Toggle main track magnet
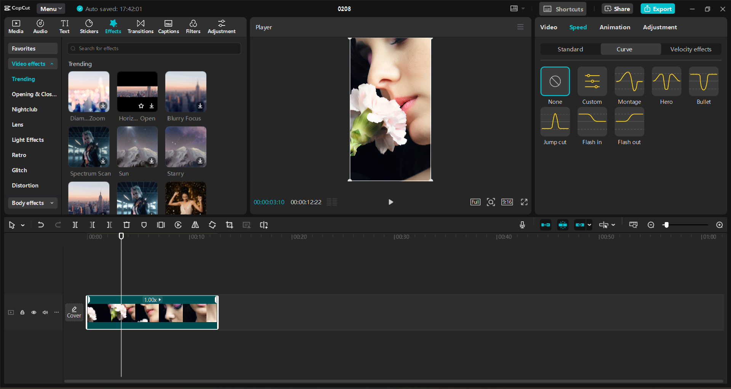The width and height of the screenshot is (731, 389). point(545,225)
